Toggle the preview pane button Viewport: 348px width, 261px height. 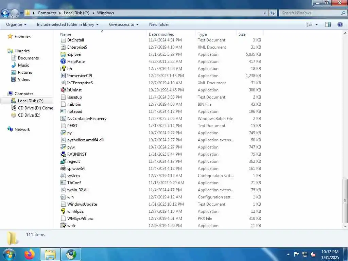(x=328, y=24)
